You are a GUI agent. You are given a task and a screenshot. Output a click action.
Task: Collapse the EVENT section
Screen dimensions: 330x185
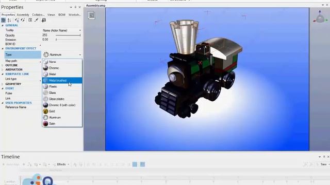coord(3,88)
